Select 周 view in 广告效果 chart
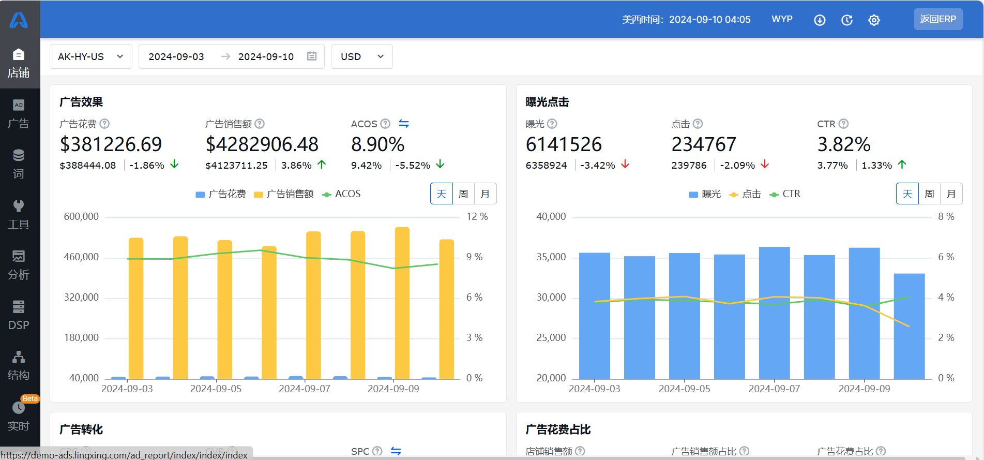Image resolution: width=984 pixels, height=460 pixels. [463, 194]
